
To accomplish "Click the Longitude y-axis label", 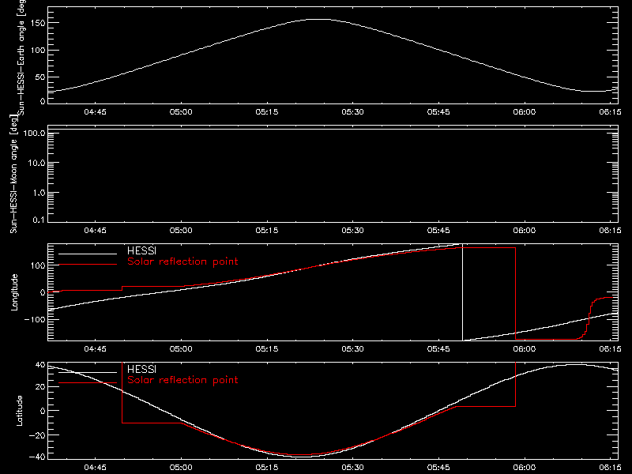I will tap(14, 292).
